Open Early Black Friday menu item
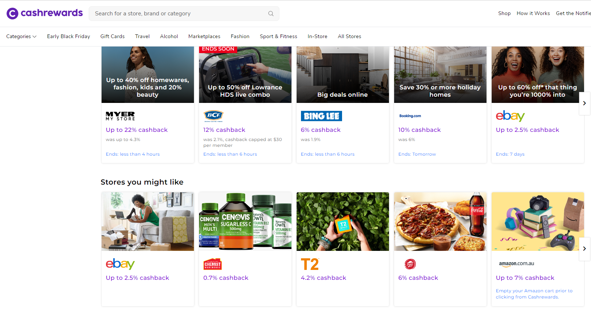The image size is (591, 319). [69, 36]
